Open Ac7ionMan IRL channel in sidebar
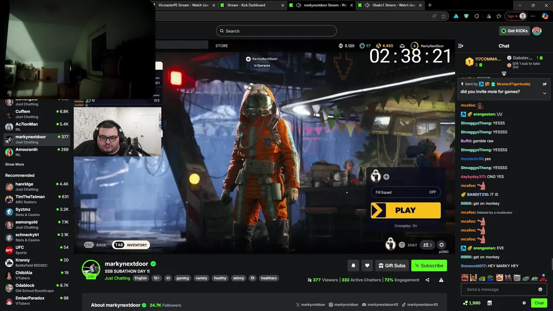 click(37, 127)
